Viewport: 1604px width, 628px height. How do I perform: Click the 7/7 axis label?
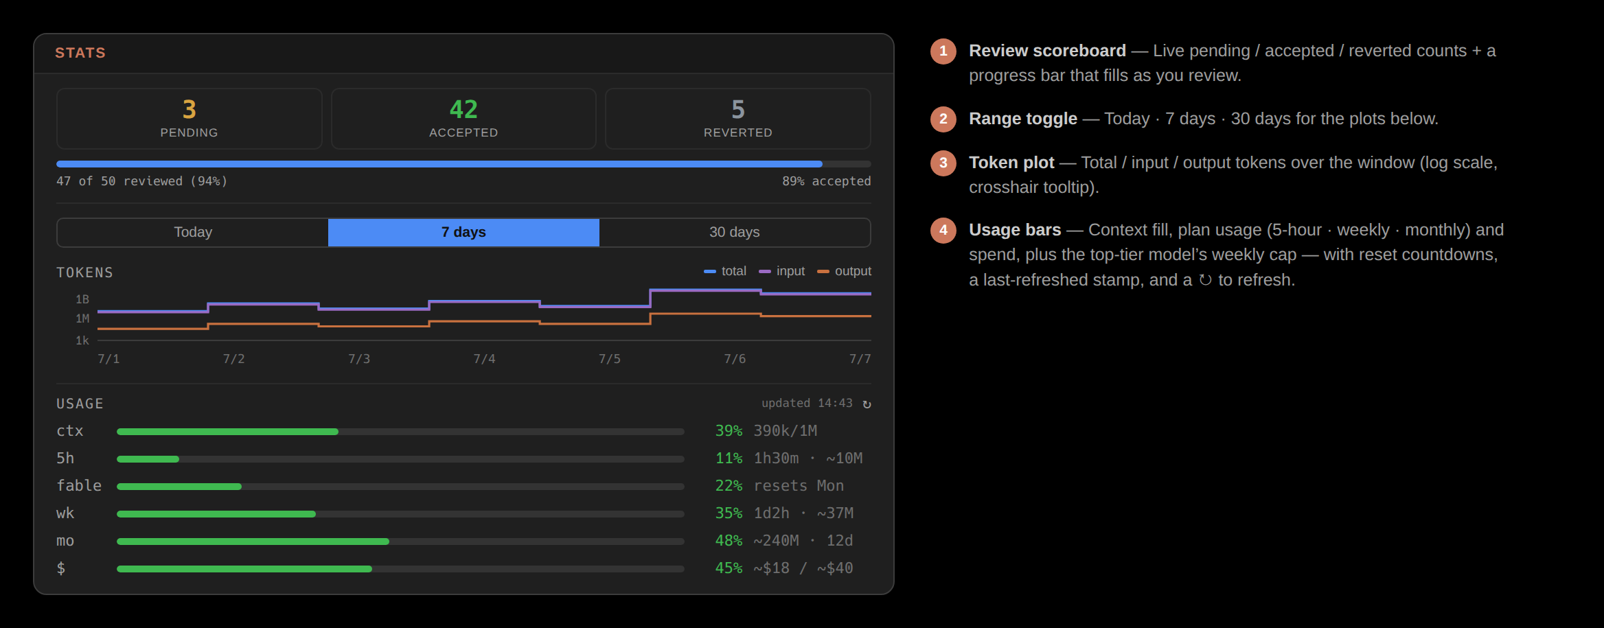click(860, 359)
